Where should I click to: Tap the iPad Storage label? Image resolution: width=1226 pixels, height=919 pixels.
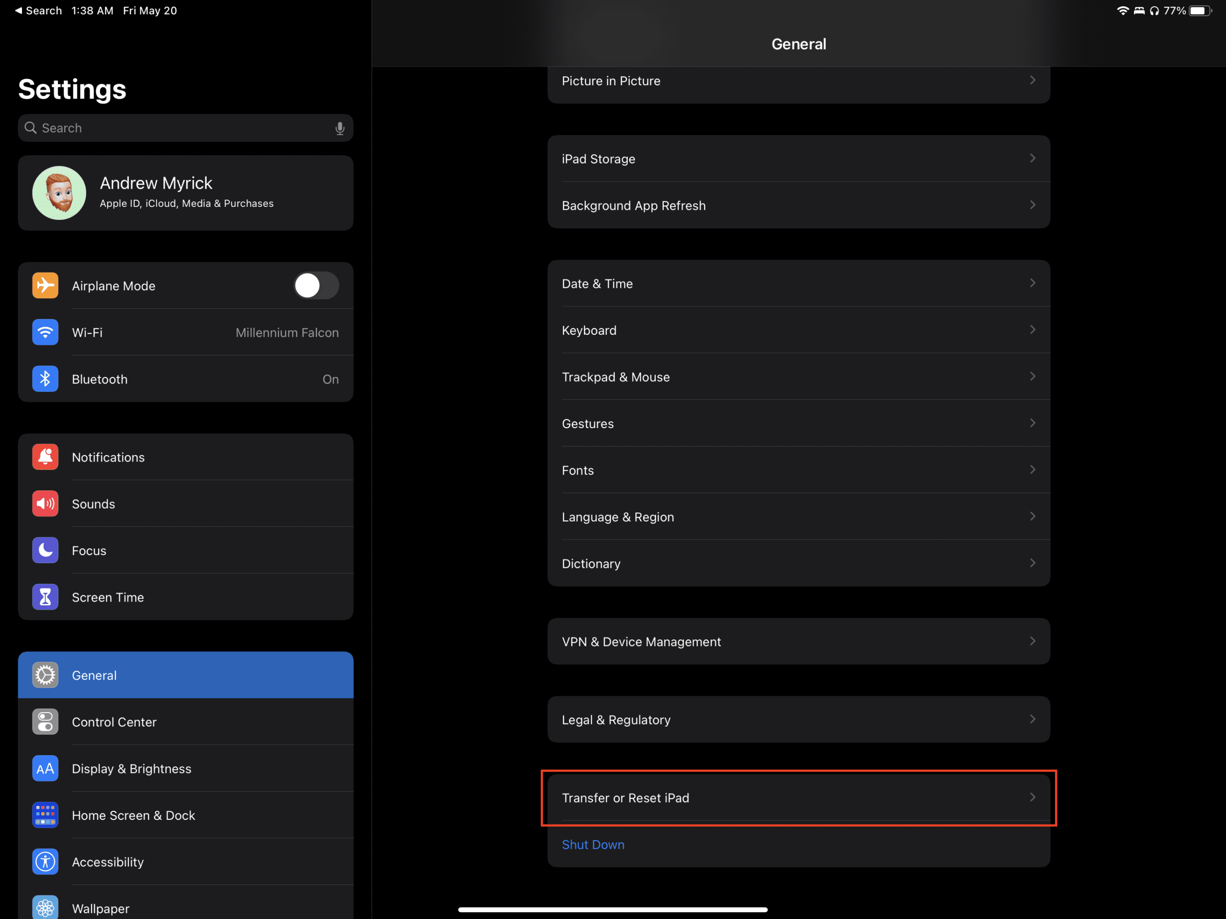pyautogui.click(x=598, y=159)
